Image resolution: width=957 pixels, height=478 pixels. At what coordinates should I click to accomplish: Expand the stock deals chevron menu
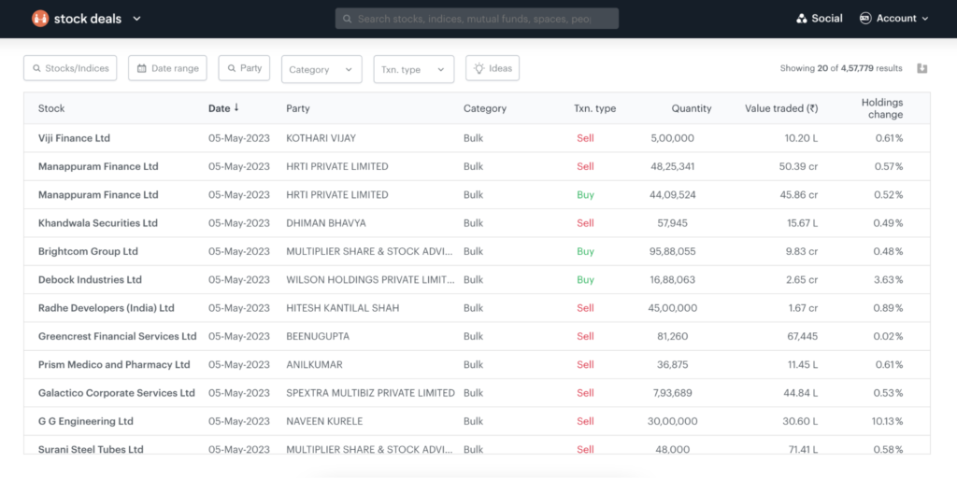point(136,19)
